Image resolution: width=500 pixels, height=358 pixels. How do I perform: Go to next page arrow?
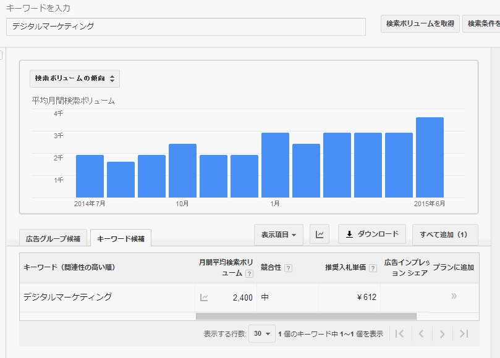click(x=442, y=334)
